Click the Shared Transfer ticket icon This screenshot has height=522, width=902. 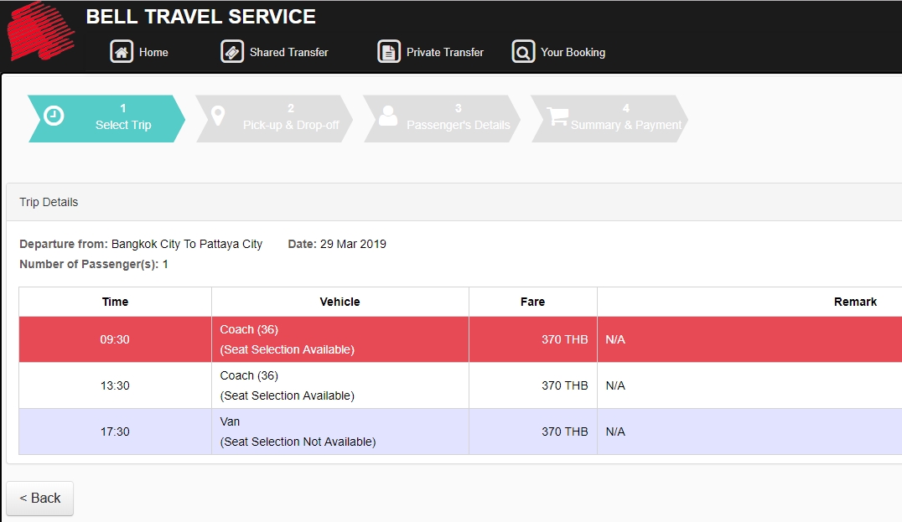[x=232, y=52]
